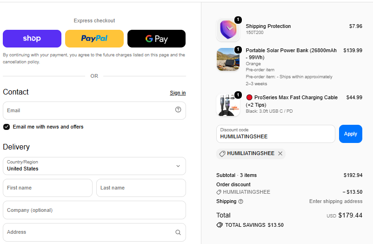
Task: Click the ProSeries charging cable thumbnail
Action: pyautogui.click(x=228, y=105)
